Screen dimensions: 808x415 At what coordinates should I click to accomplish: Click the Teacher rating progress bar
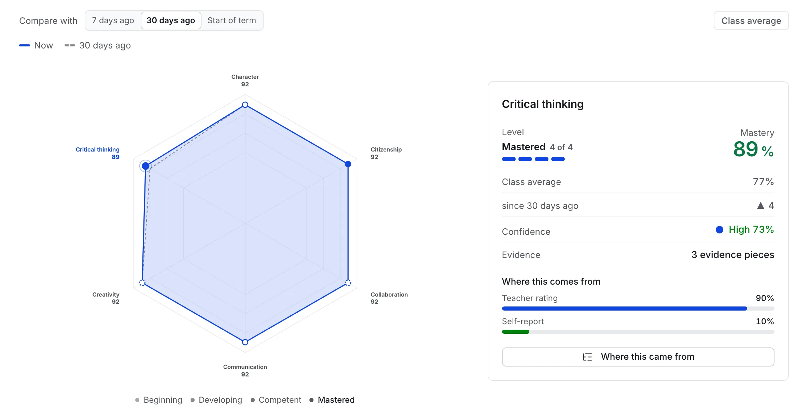(x=638, y=309)
